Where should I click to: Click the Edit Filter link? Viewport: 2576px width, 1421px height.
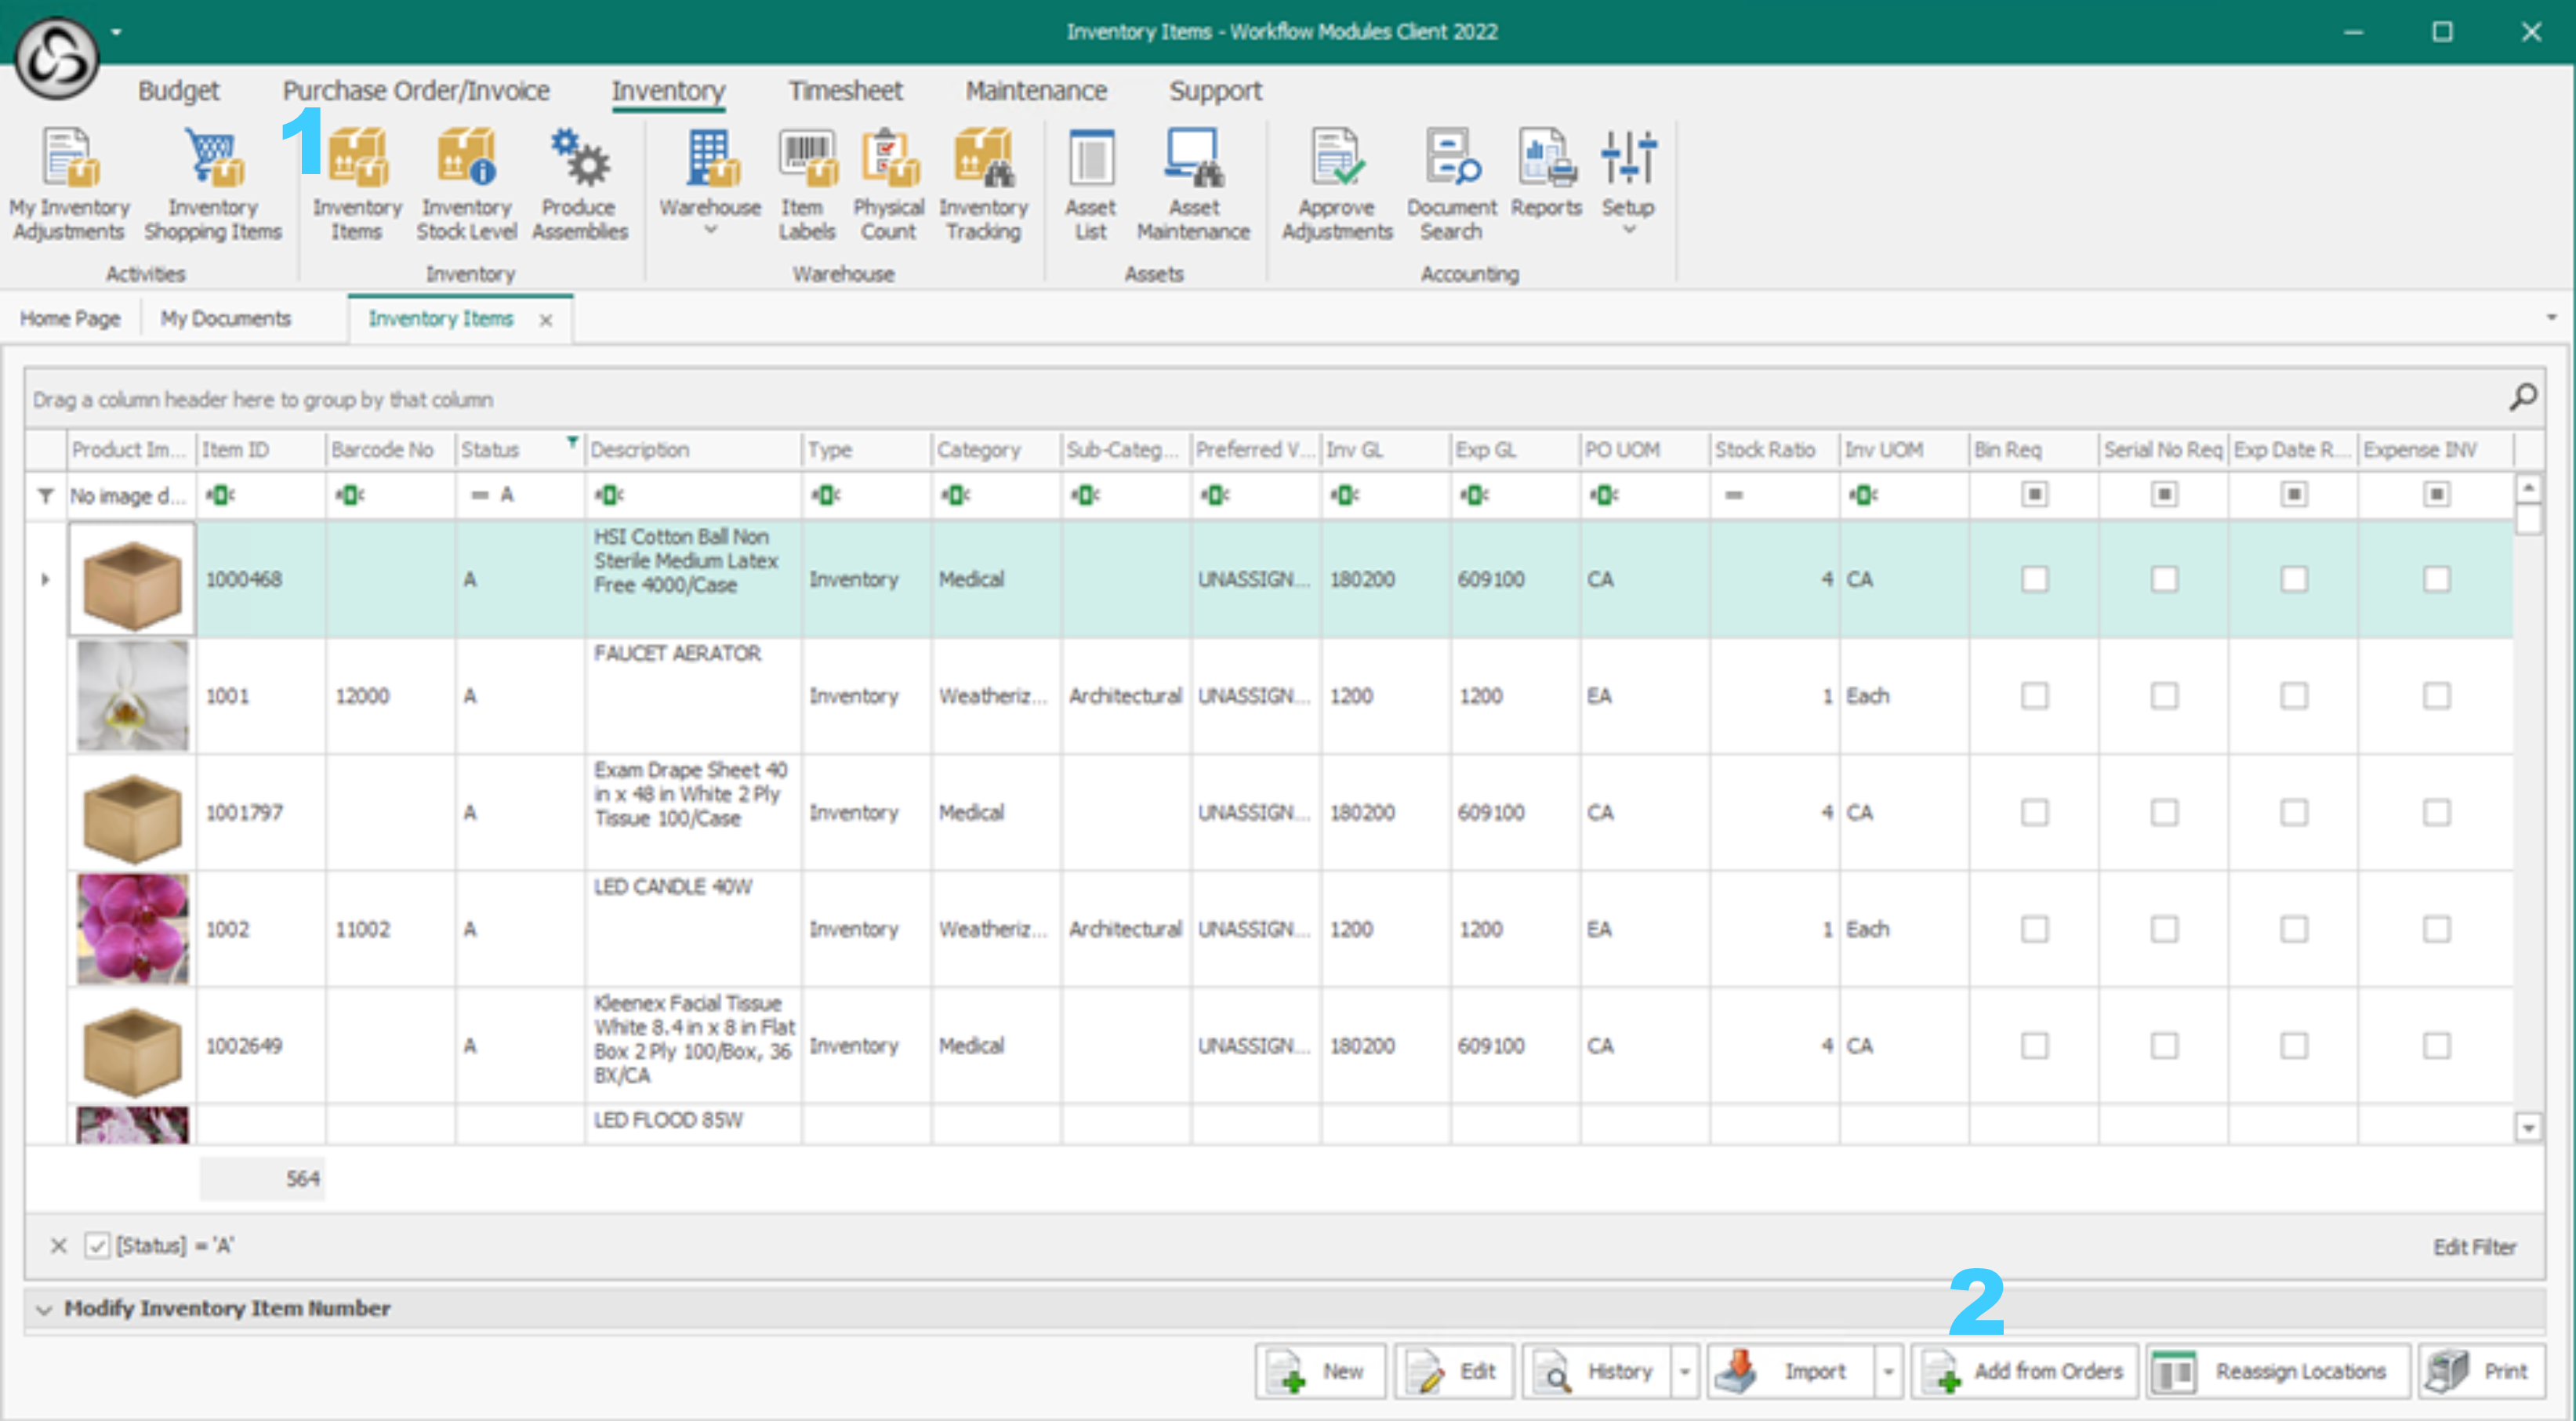(x=2473, y=1247)
